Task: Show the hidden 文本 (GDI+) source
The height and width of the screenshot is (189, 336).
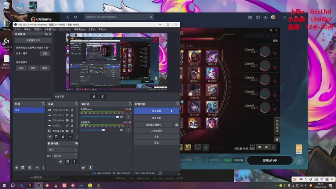Action: [x=67, y=115]
